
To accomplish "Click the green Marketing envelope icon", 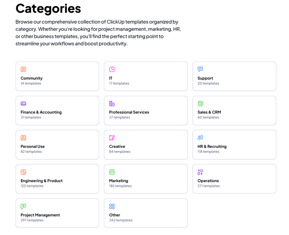I will 112,172.
